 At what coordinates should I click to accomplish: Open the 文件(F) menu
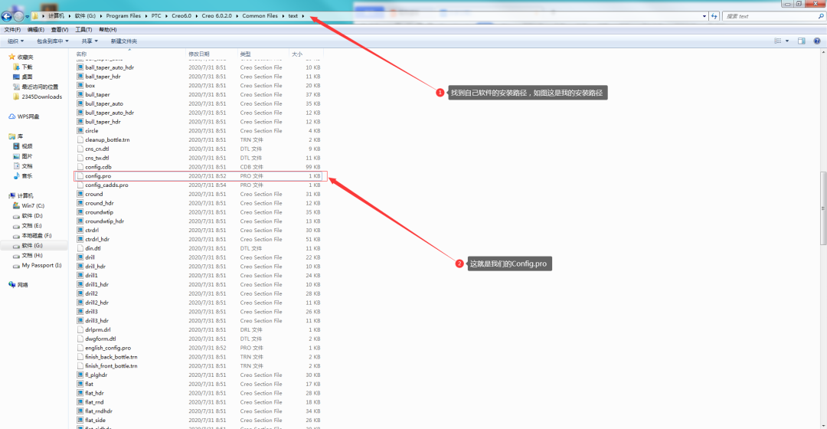(x=12, y=30)
